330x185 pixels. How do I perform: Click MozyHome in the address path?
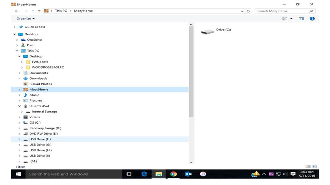pos(83,11)
